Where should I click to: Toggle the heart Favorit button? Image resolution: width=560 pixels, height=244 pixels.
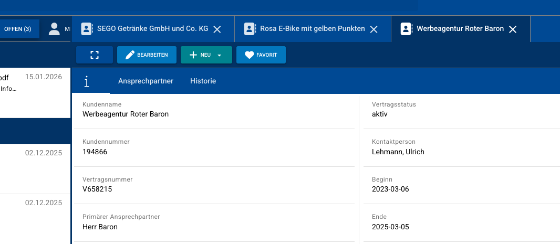tap(261, 55)
